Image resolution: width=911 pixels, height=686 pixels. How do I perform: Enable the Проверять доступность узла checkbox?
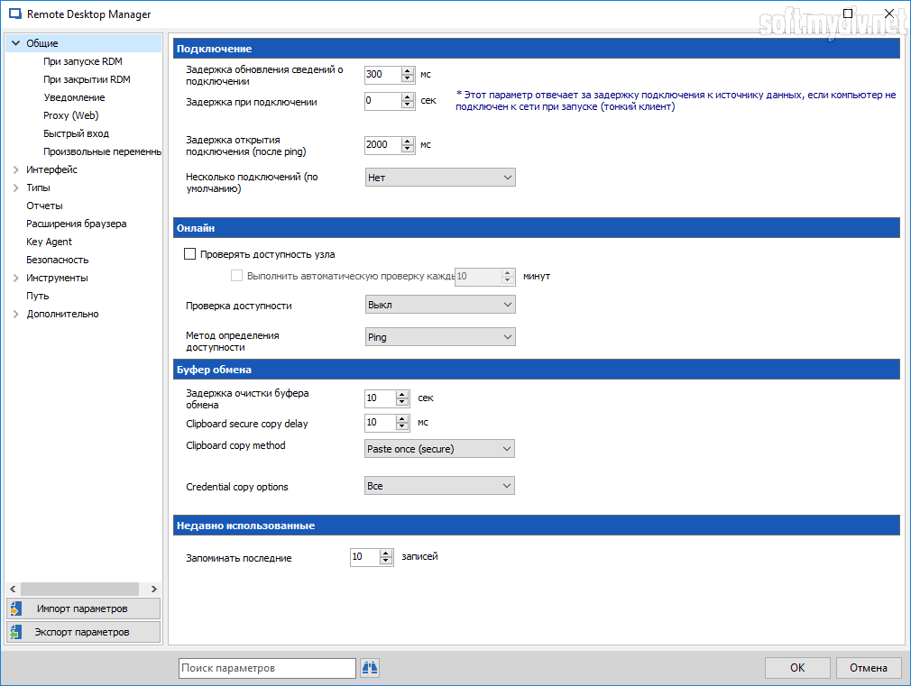[x=189, y=254]
